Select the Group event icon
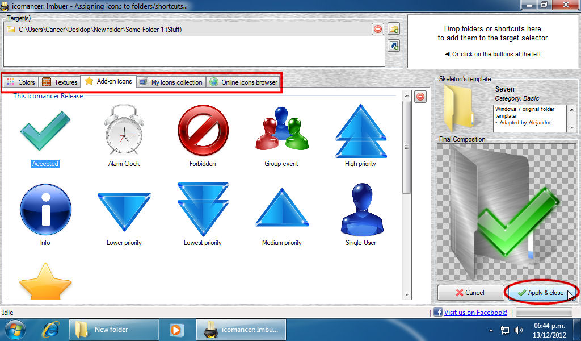 pyautogui.click(x=281, y=129)
